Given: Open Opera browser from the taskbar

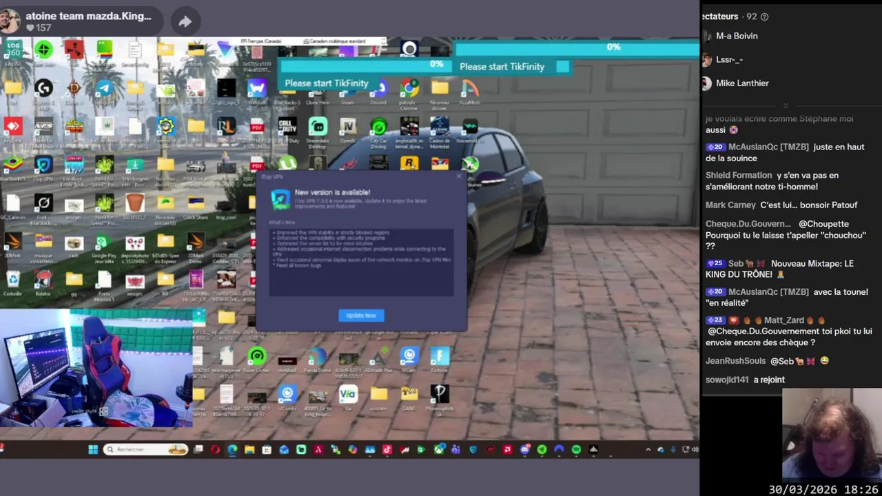Looking at the screenshot, I should tap(215, 450).
